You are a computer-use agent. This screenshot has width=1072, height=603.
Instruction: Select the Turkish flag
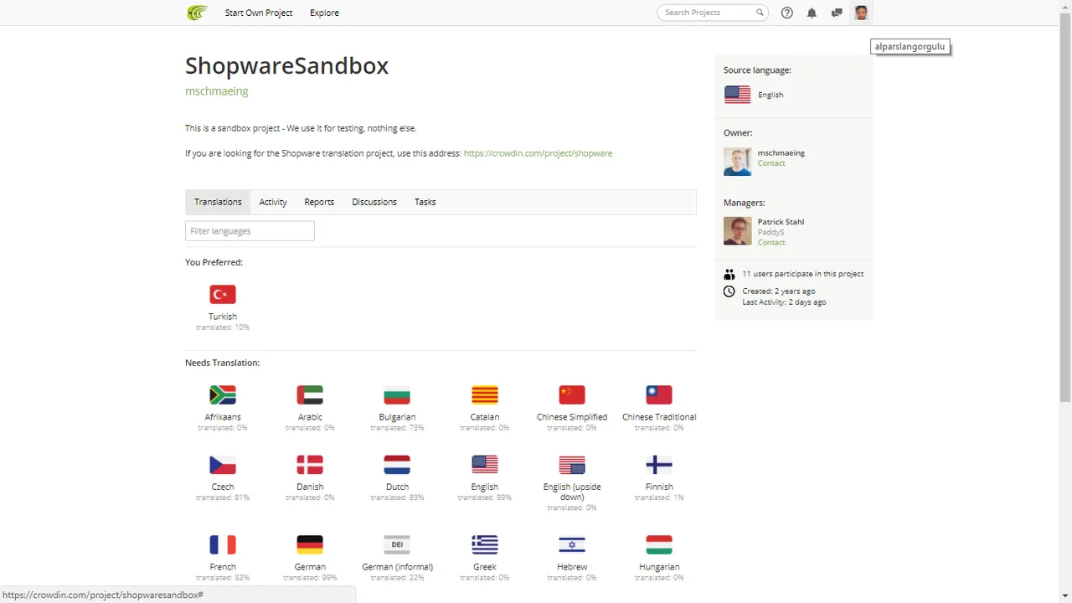click(x=223, y=294)
